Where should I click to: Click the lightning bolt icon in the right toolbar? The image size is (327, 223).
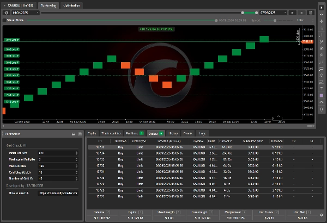coord(322,21)
